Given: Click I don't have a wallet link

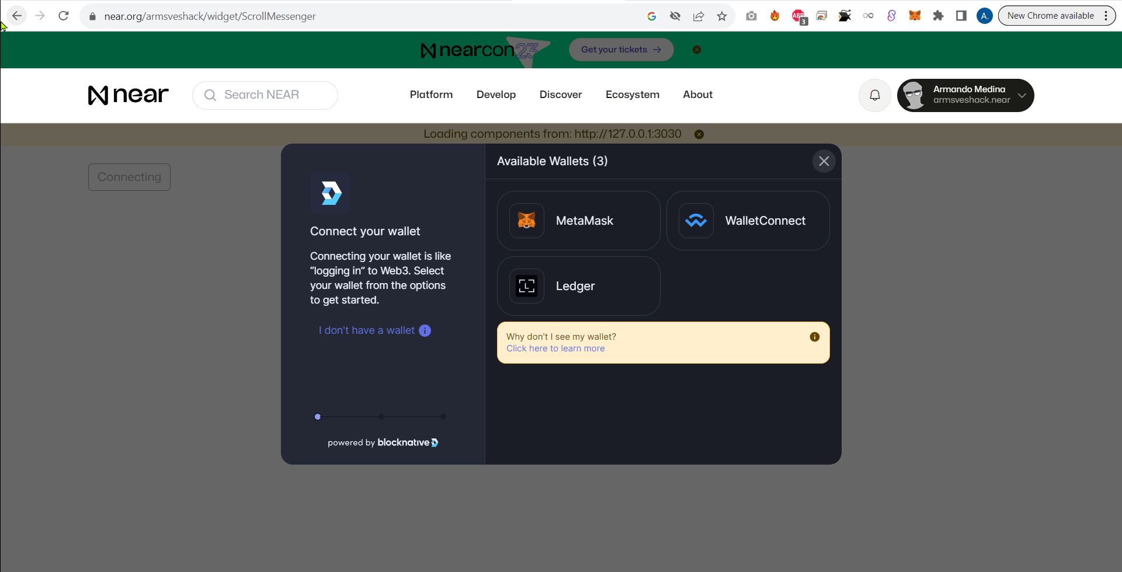Looking at the screenshot, I should click(x=366, y=330).
